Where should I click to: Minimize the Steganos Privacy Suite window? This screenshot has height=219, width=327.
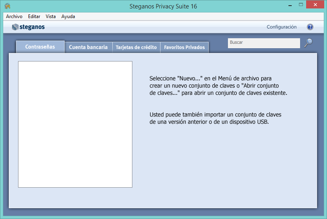(x=290, y=5)
